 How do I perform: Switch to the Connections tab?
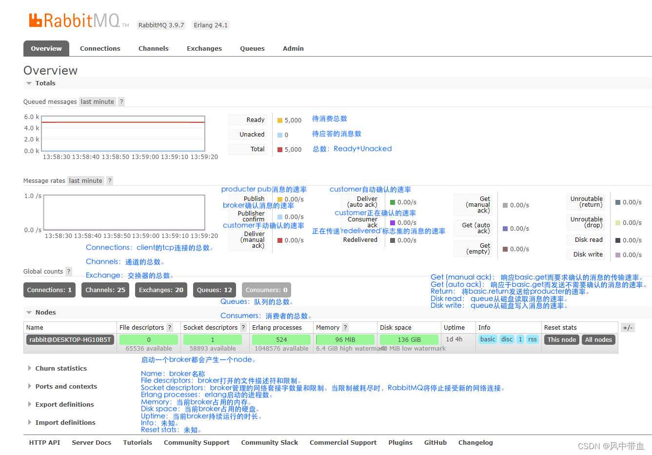(100, 48)
